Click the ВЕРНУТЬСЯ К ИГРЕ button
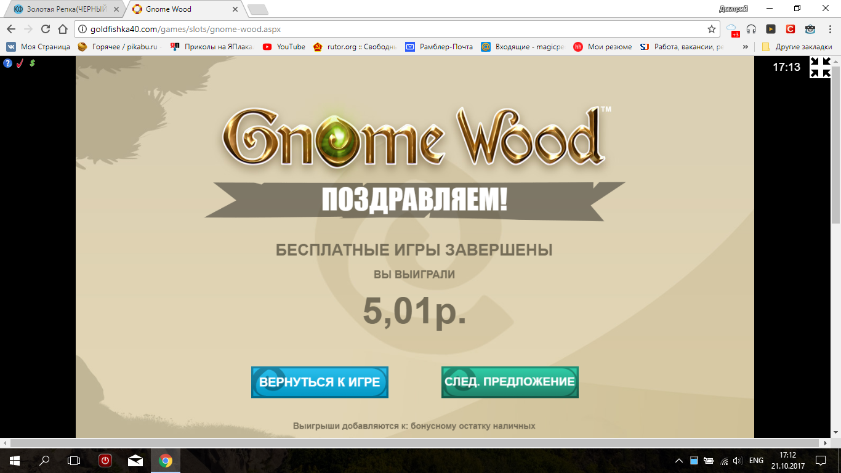 click(320, 382)
